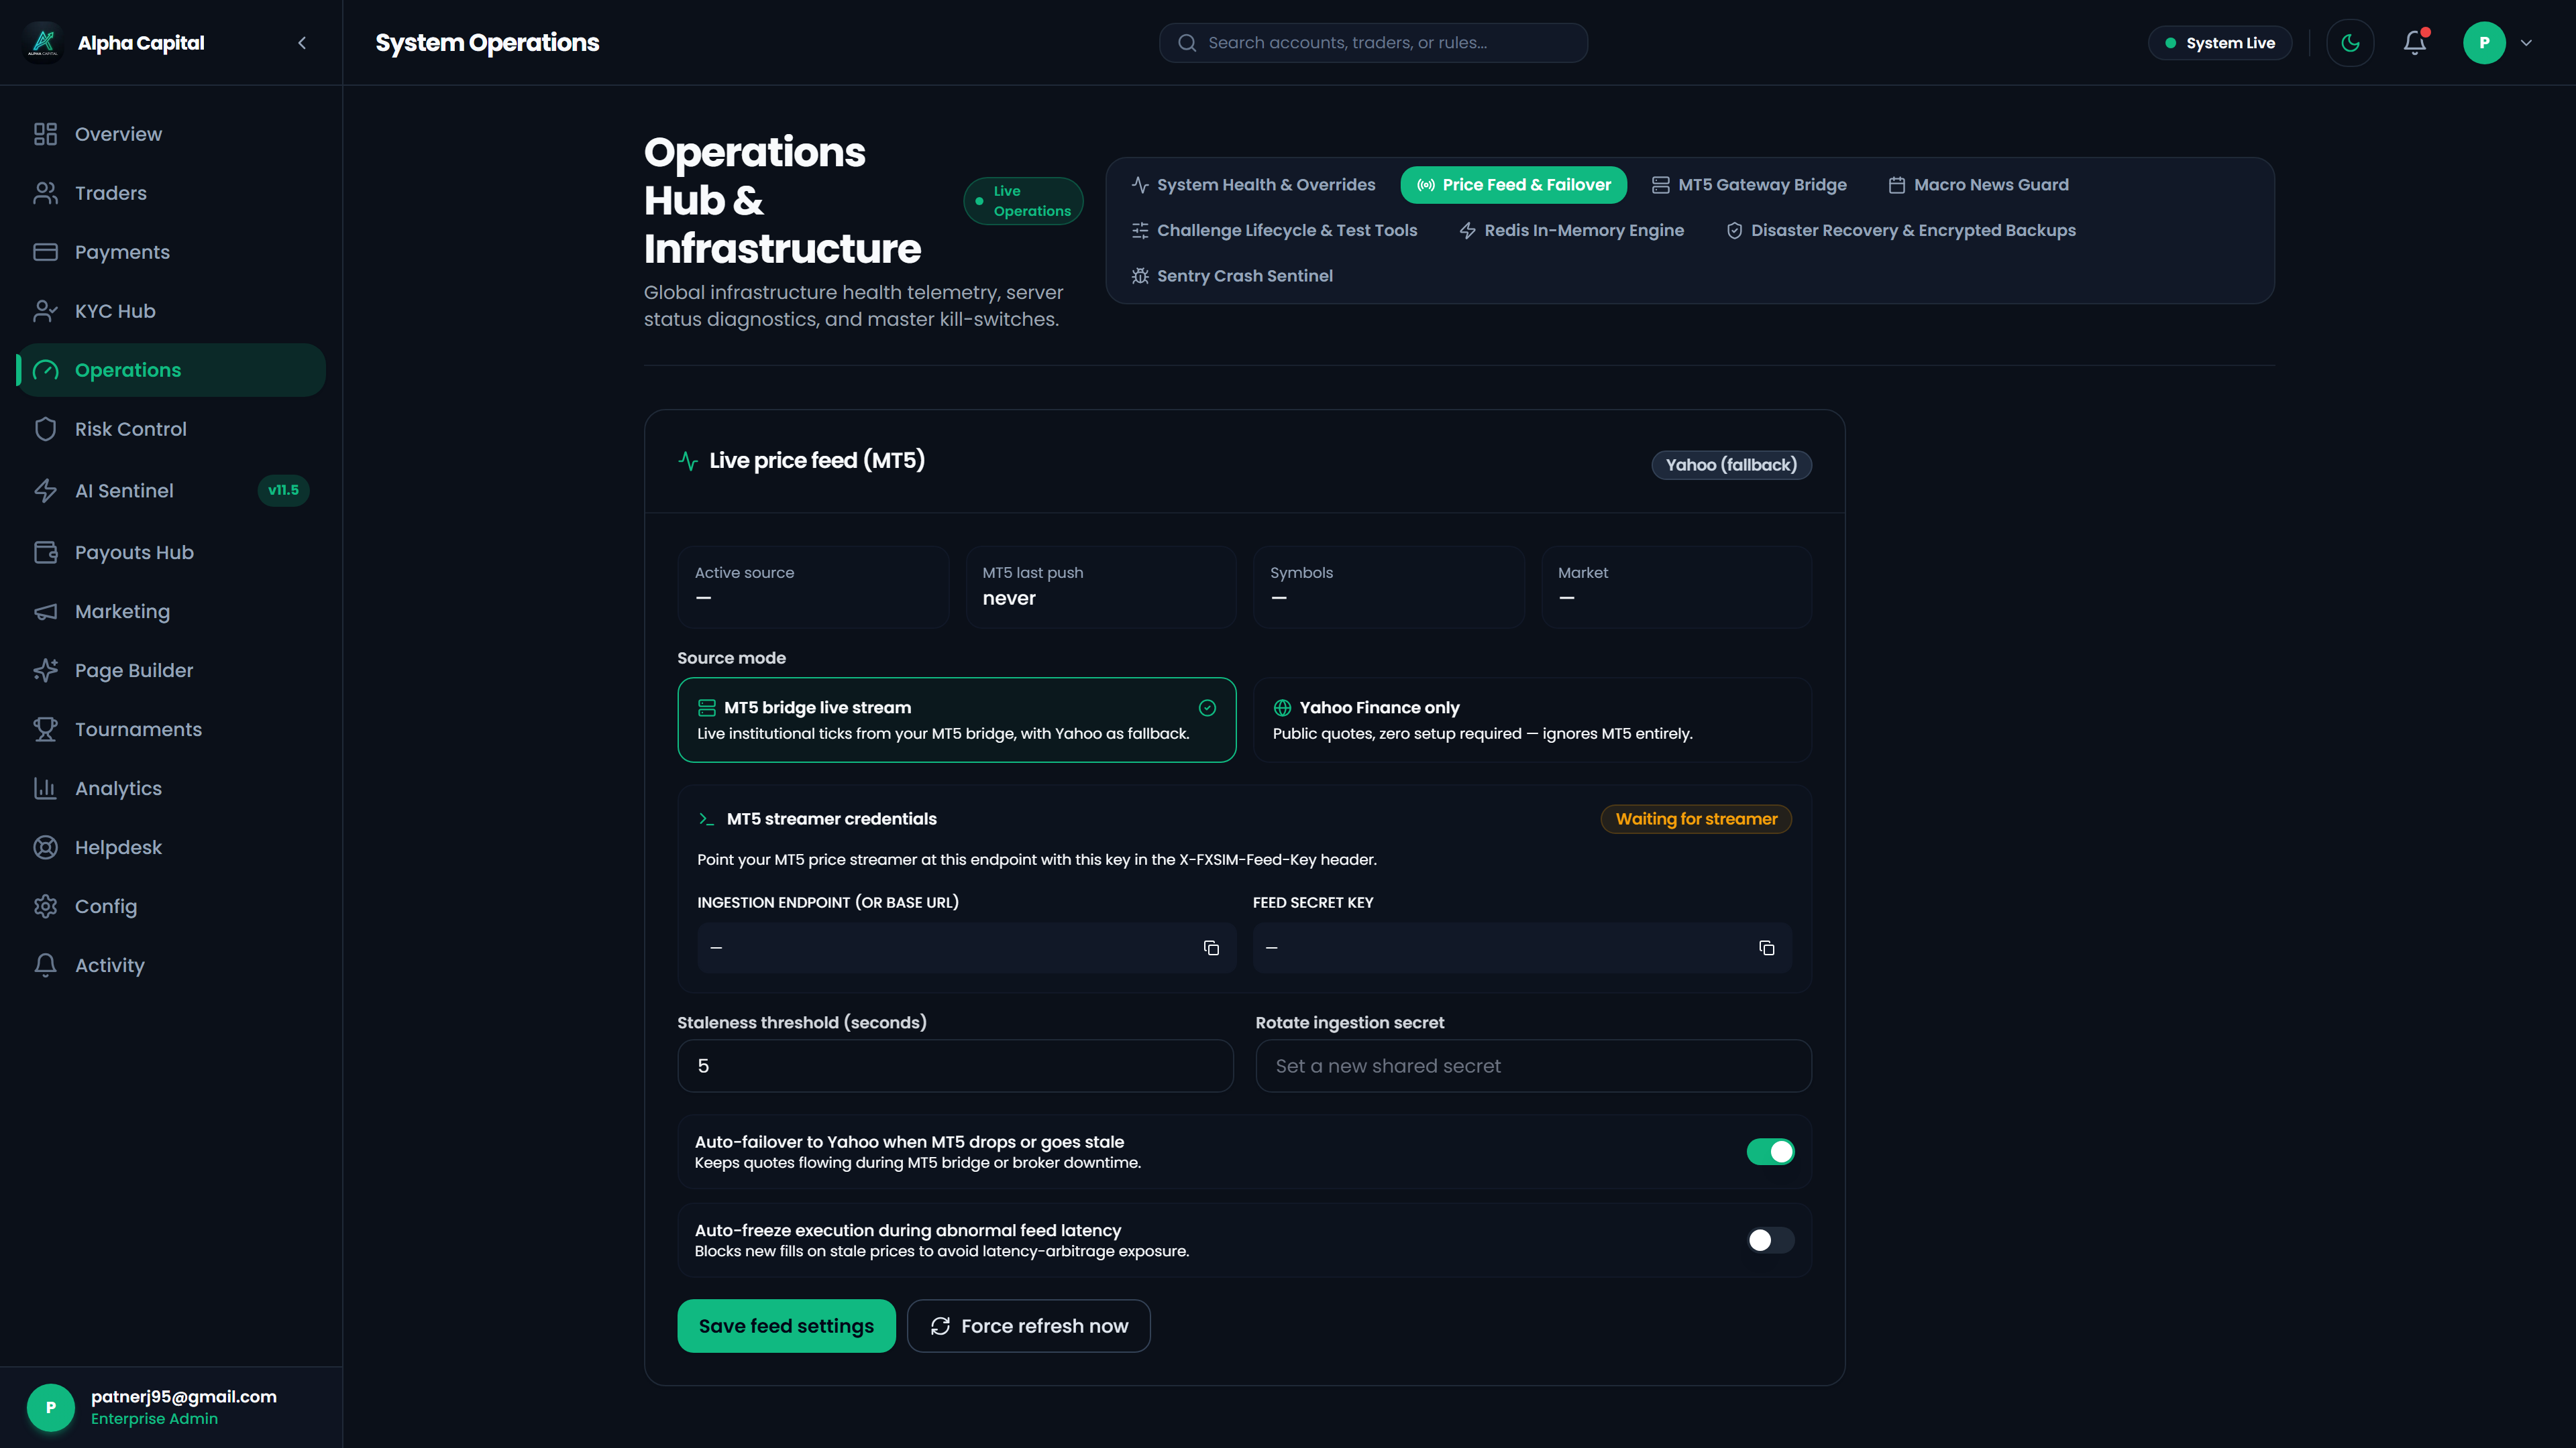Click the Staleness threshold input
Image resolution: width=2576 pixels, height=1448 pixels.
click(955, 1067)
